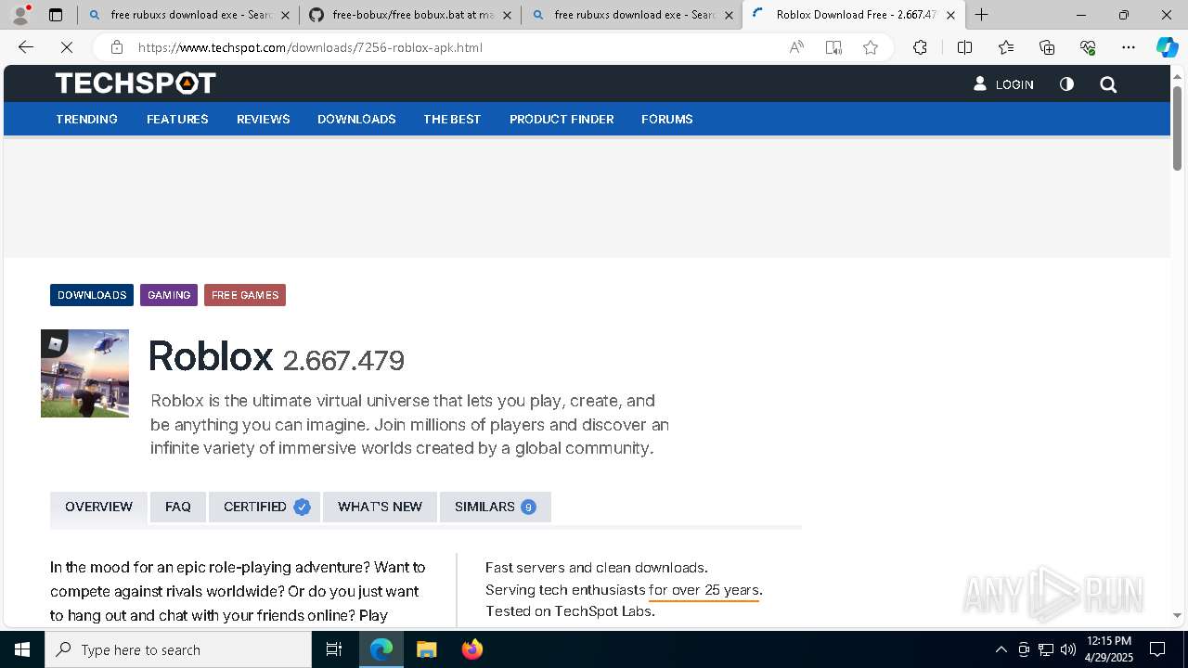
Task: Click the Roblox version text 2.667.479
Action: click(343, 361)
